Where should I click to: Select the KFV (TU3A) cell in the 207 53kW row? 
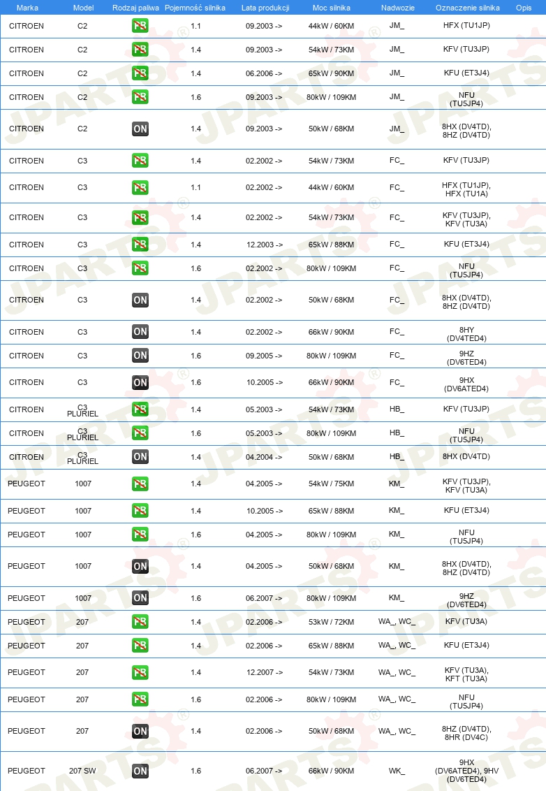click(466, 621)
